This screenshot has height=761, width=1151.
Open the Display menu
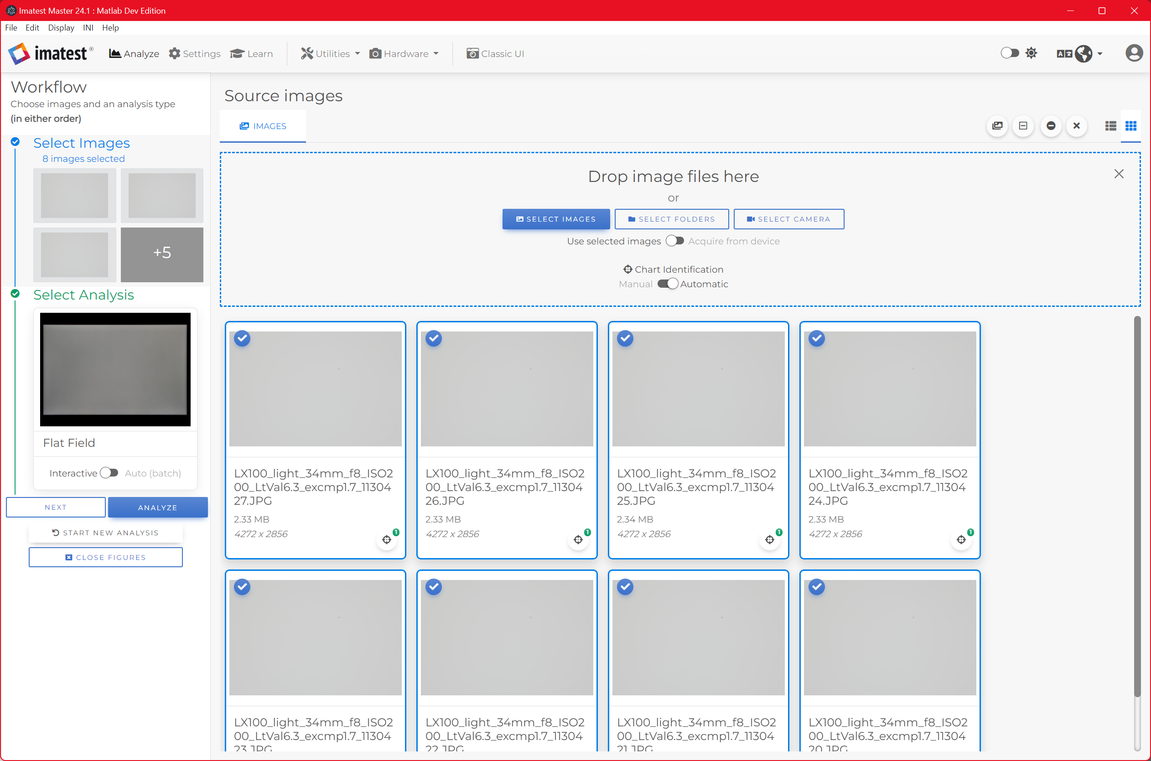pos(61,28)
